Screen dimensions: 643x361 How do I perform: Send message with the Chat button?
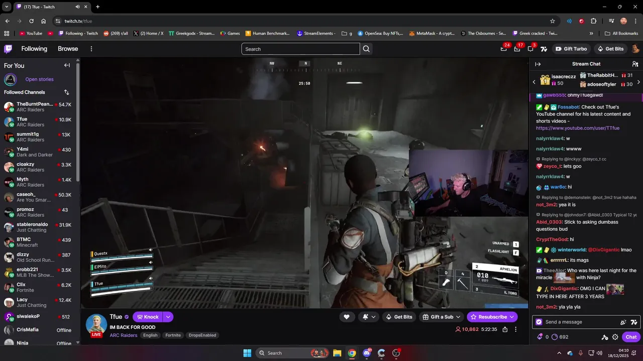coord(631,337)
